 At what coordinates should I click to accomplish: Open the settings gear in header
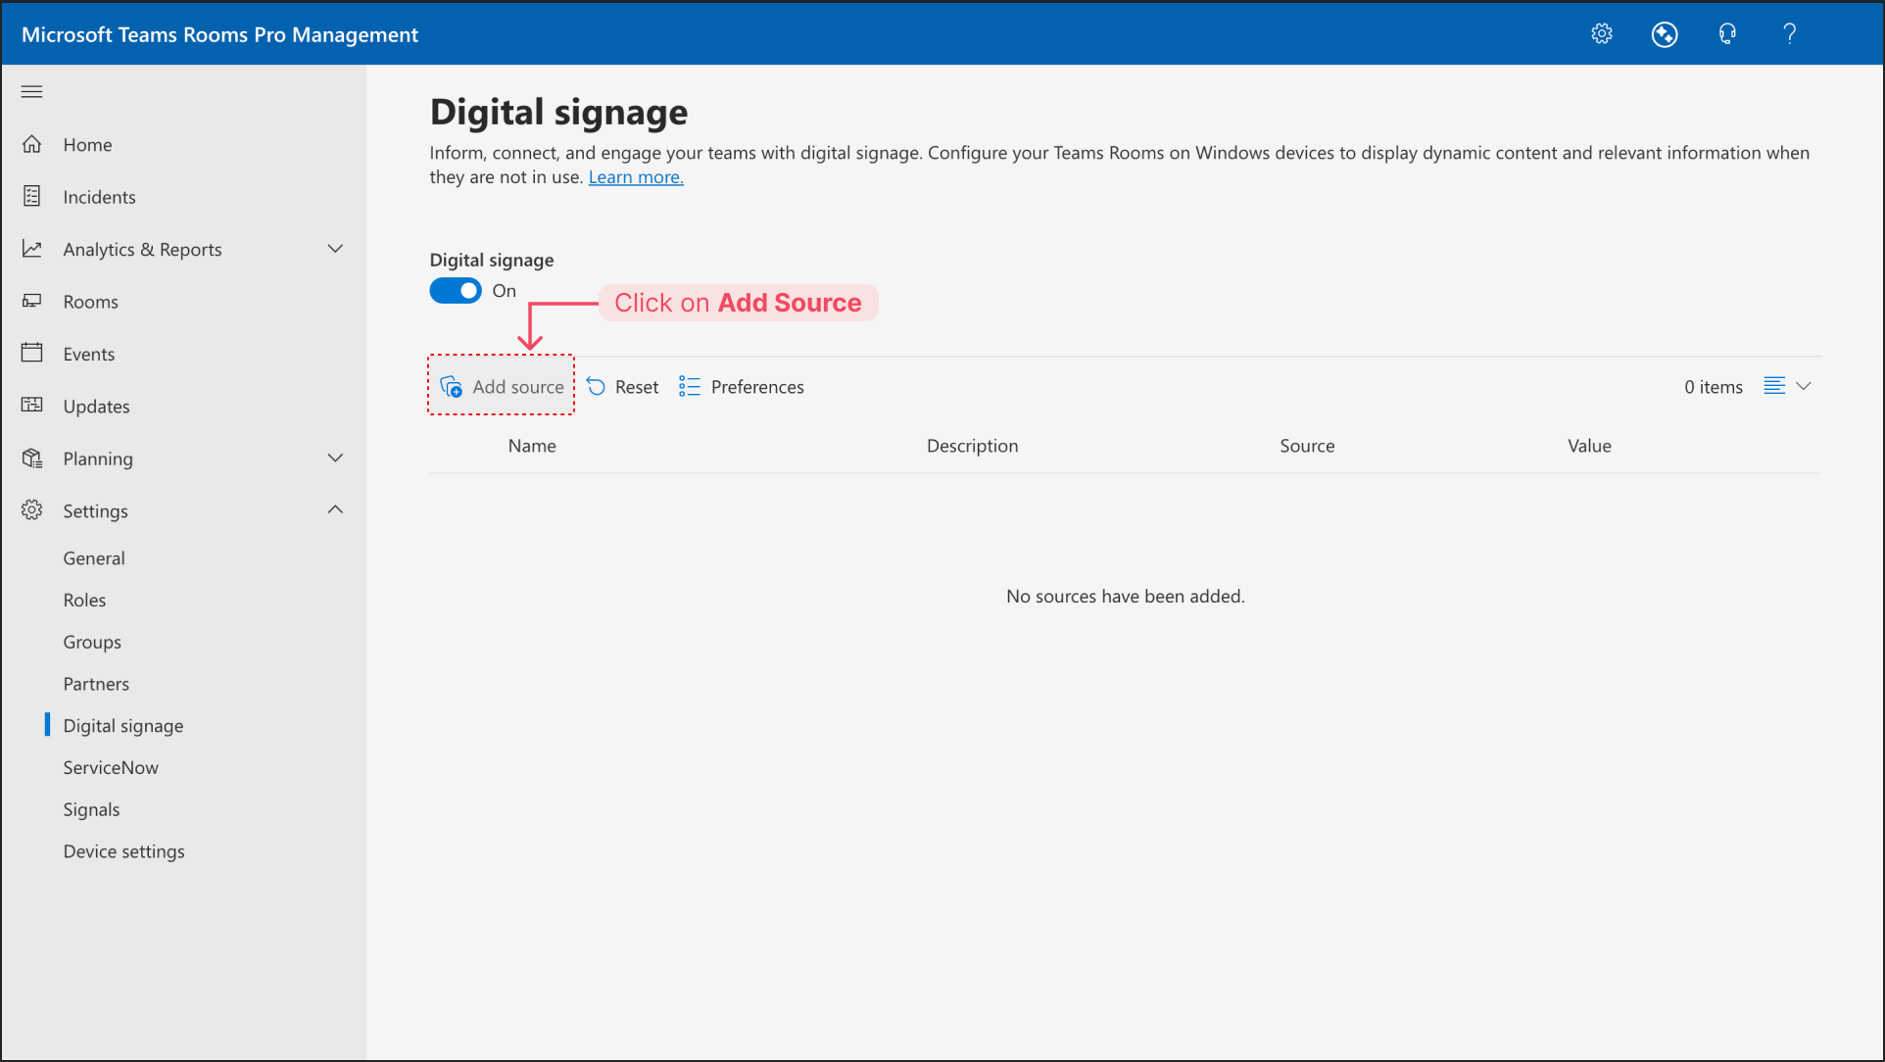pyautogui.click(x=1602, y=34)
